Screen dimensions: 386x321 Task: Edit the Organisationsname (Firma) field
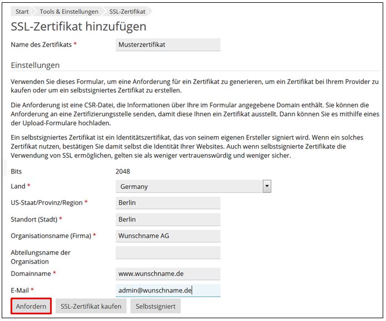coord(168,236)
